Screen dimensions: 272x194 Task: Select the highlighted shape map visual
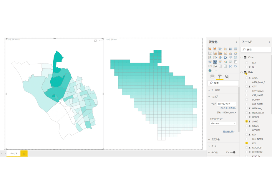point(215,62)
